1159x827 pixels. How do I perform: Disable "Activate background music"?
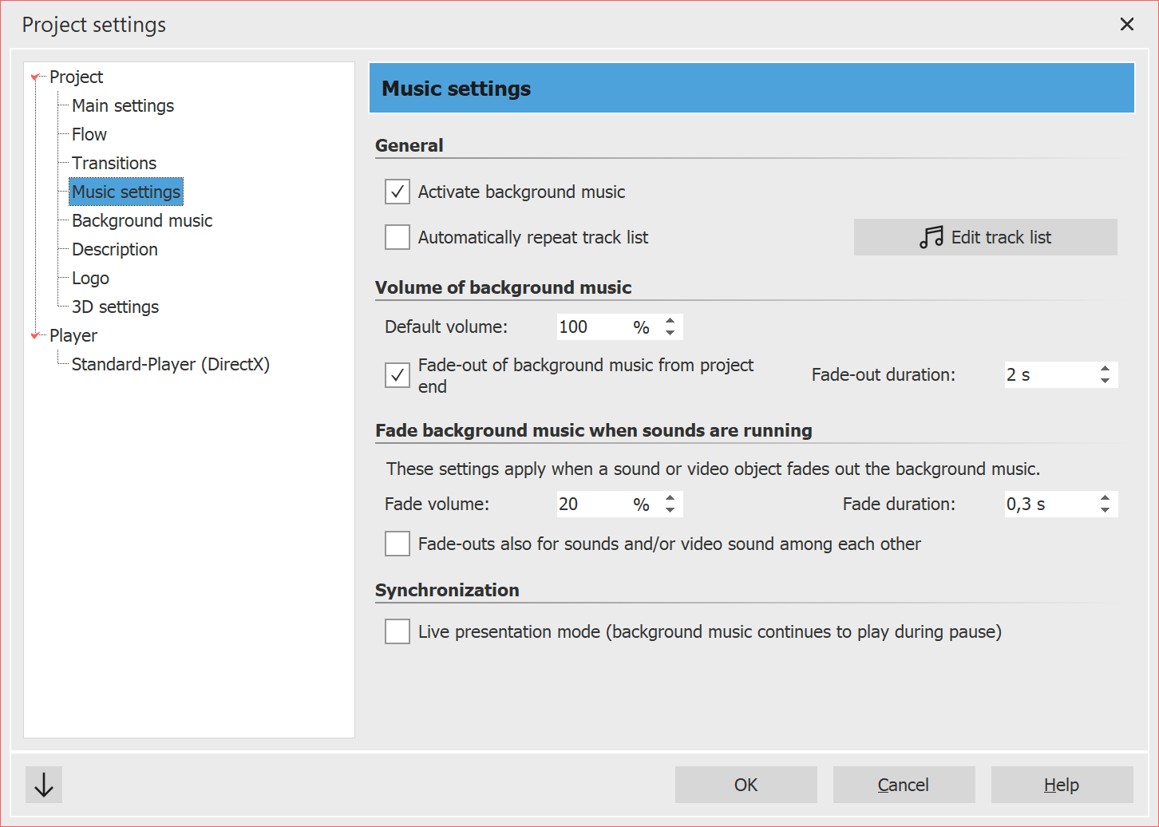coord(397,192)
